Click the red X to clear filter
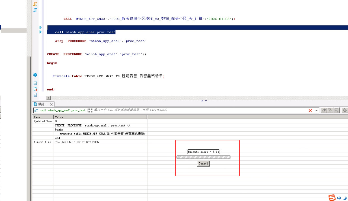 pos(310,111)
